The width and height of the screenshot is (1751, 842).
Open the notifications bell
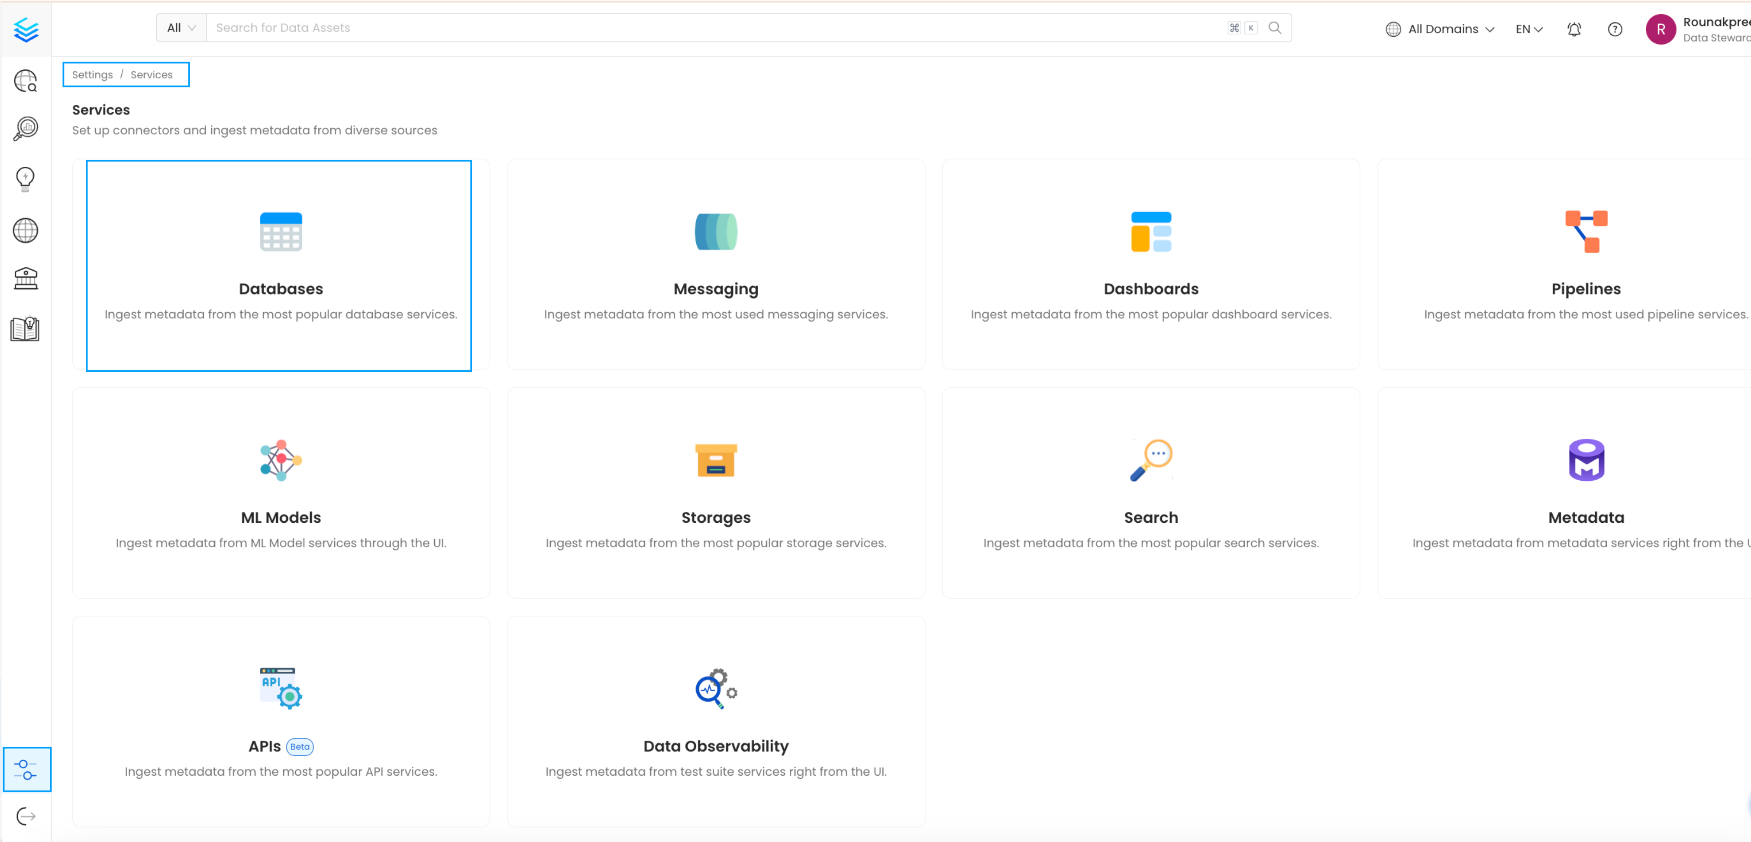1573,29
